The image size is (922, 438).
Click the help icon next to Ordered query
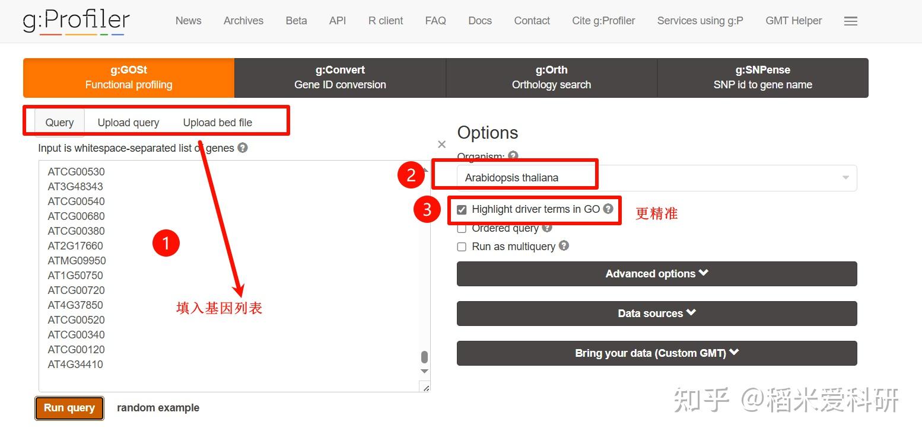[x=546, y=228]
